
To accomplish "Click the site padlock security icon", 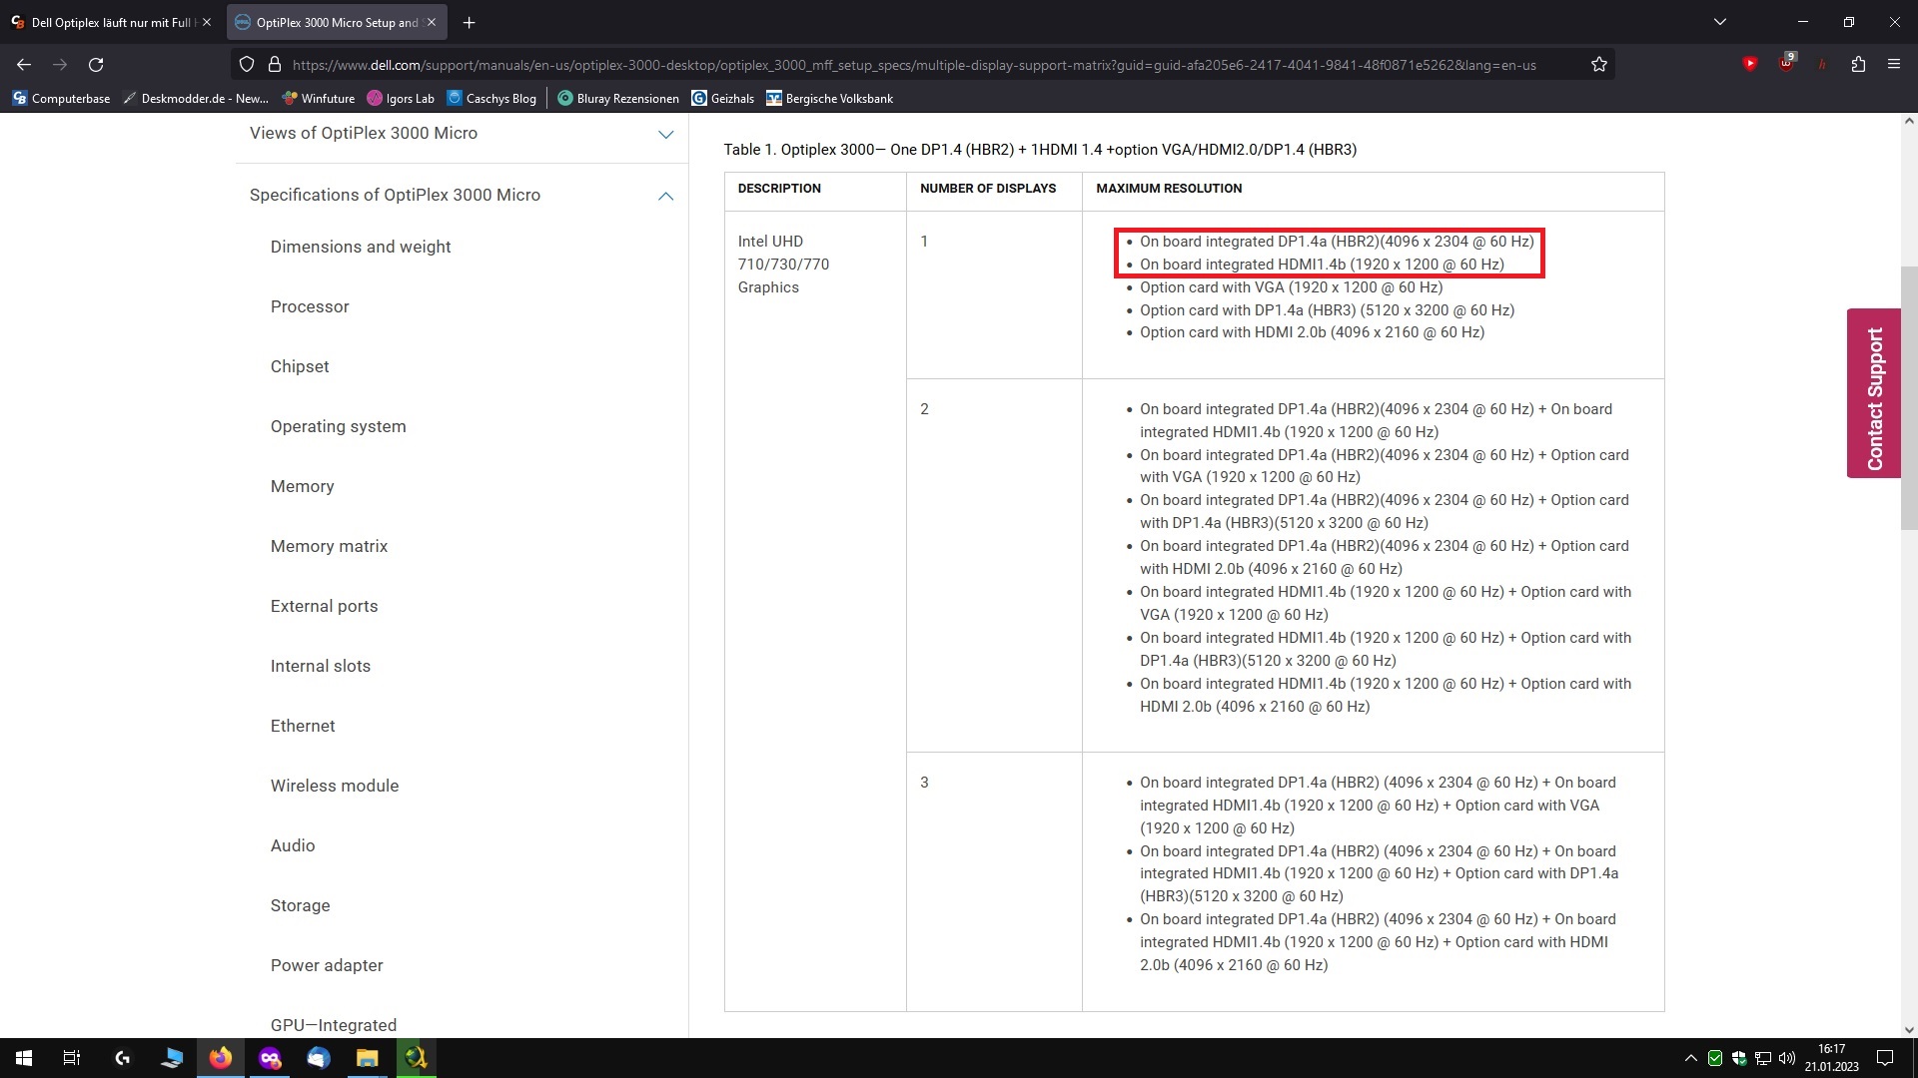I will coord(275,65).
